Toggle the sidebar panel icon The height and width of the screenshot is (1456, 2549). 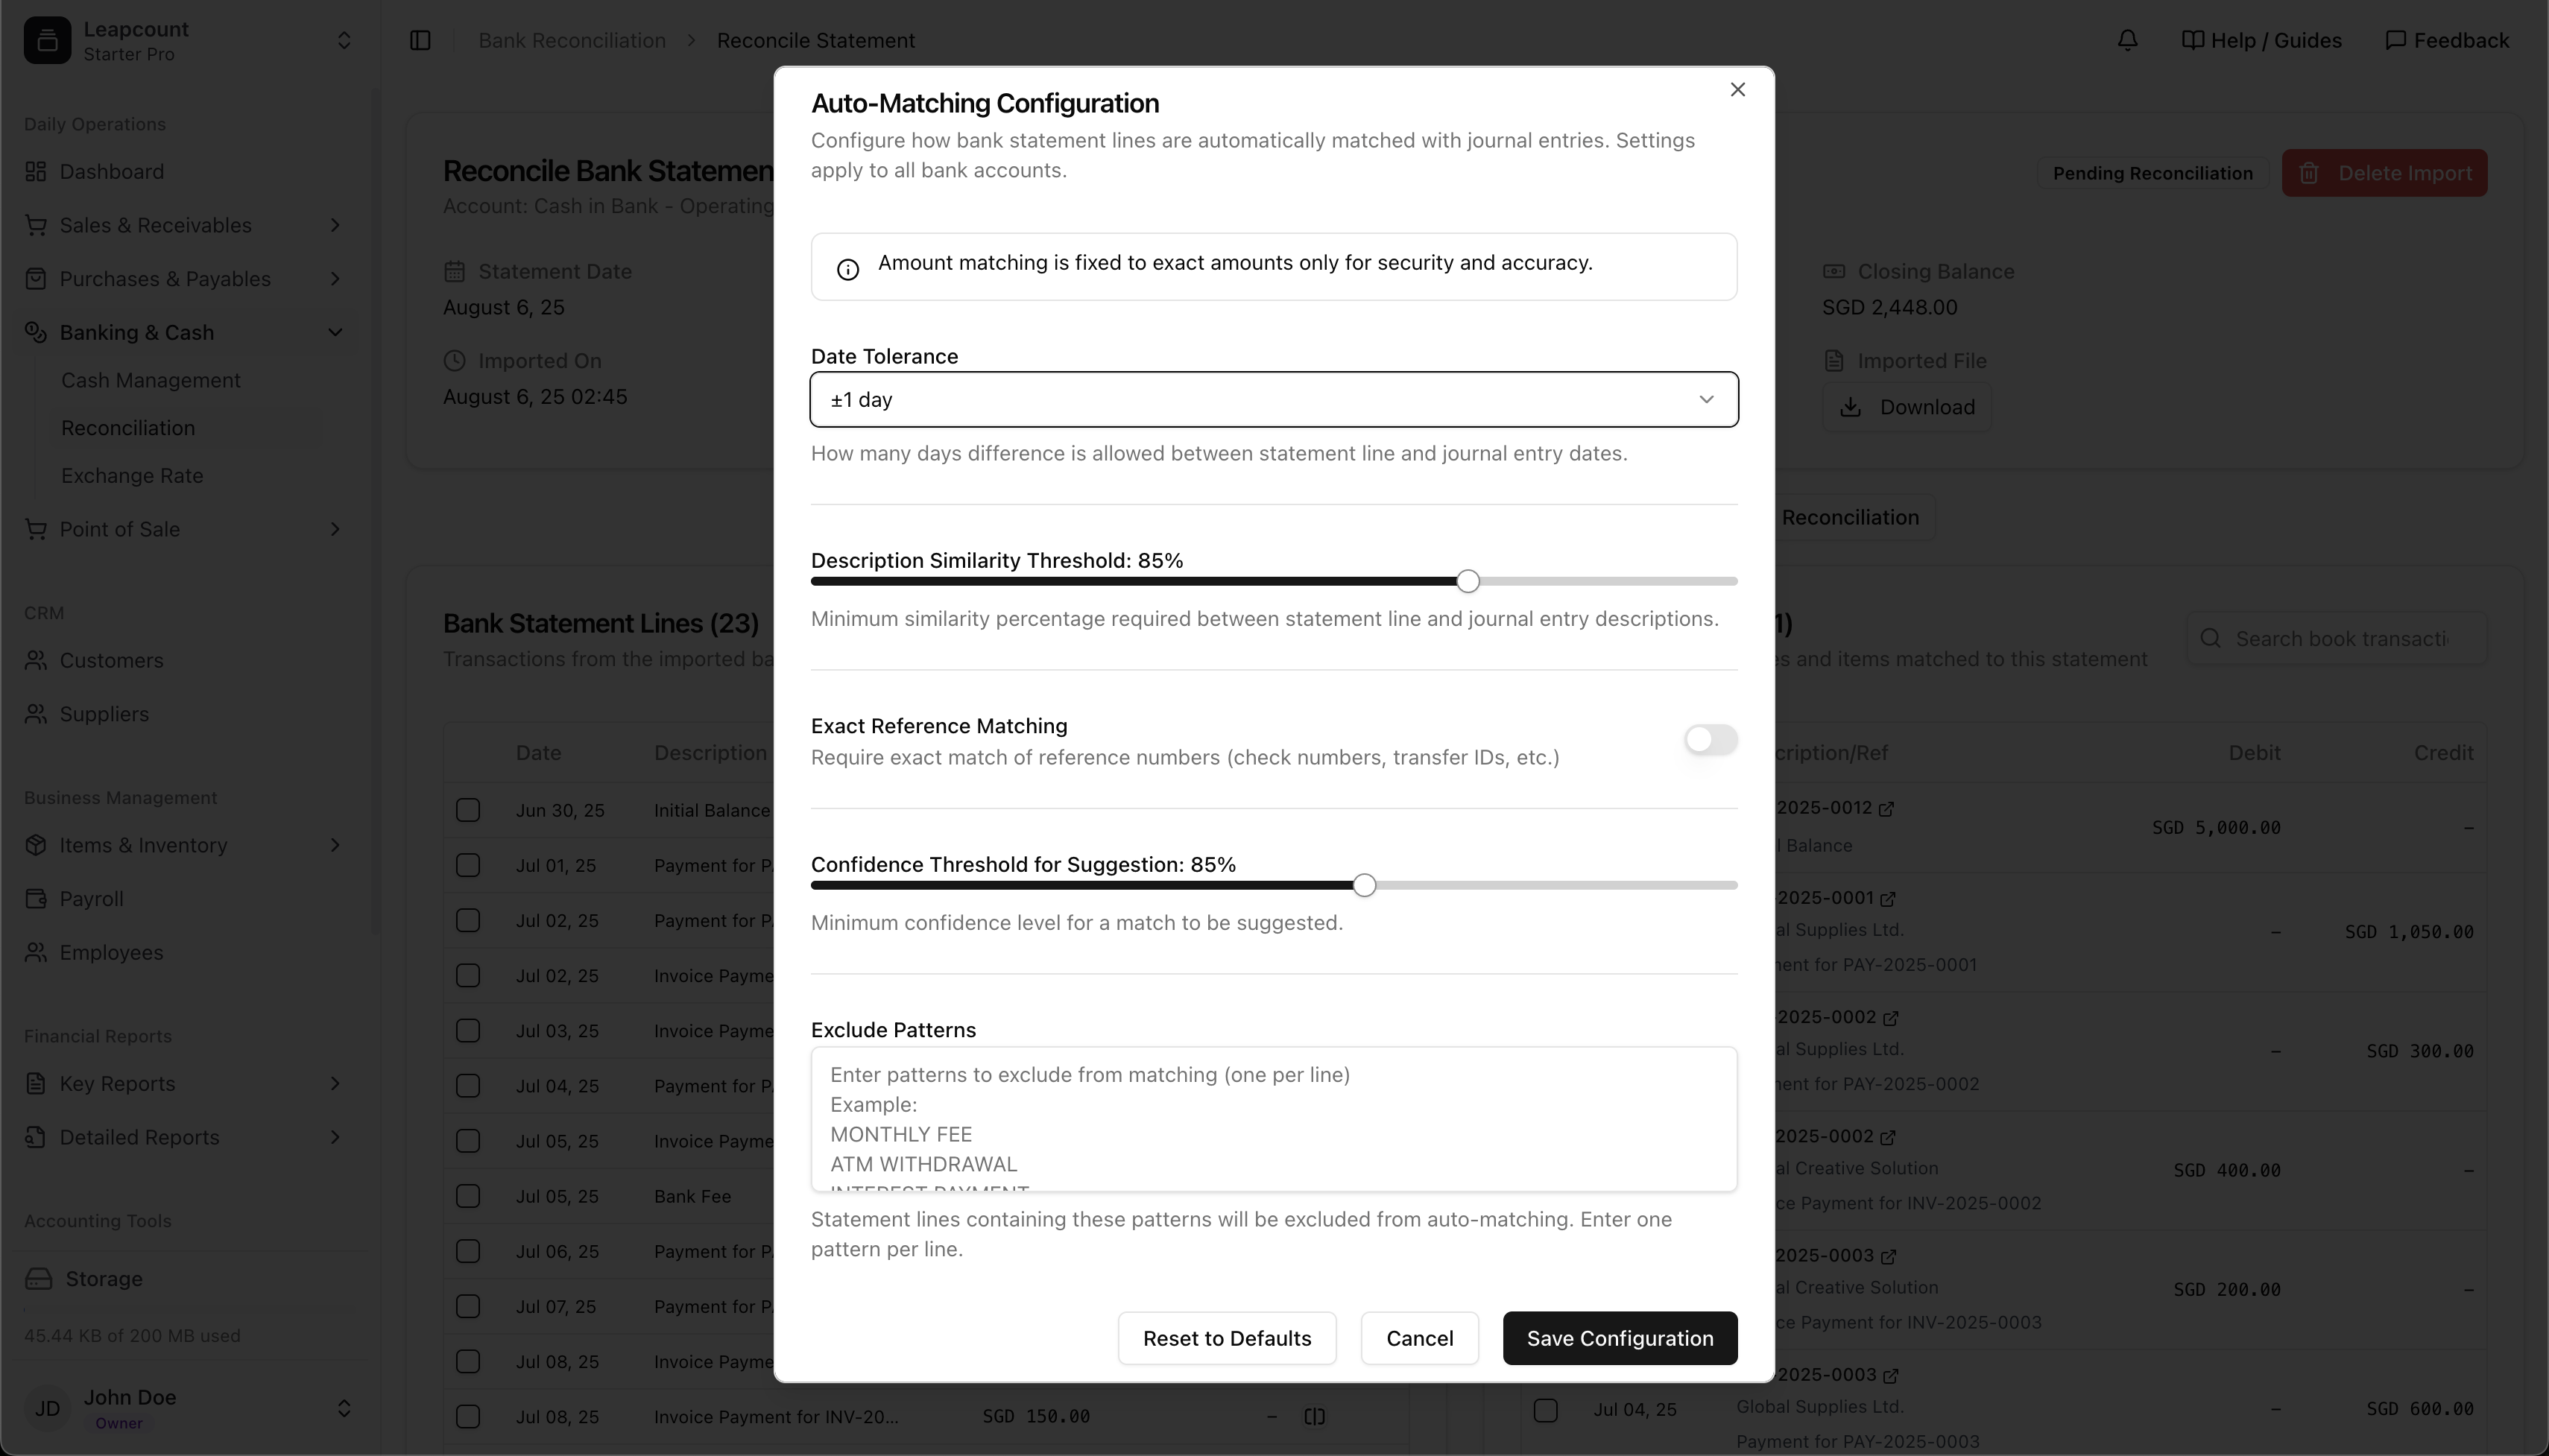point(420,40)
